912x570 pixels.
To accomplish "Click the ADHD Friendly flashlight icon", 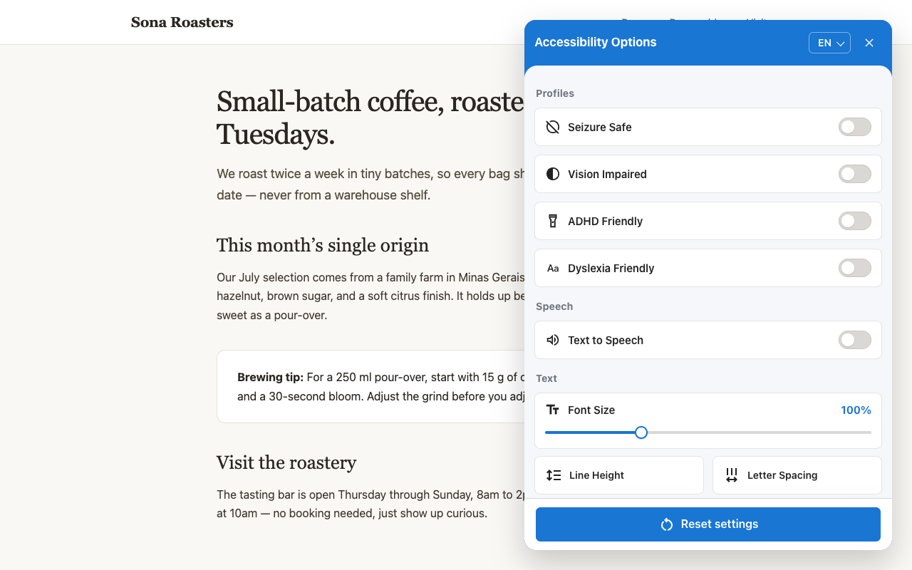I will tap(553, 221).
